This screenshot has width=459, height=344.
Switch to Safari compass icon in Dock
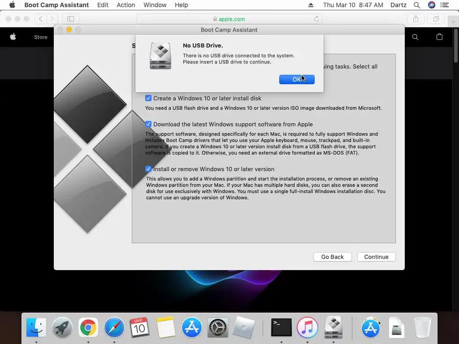click(x=114, y=327)
